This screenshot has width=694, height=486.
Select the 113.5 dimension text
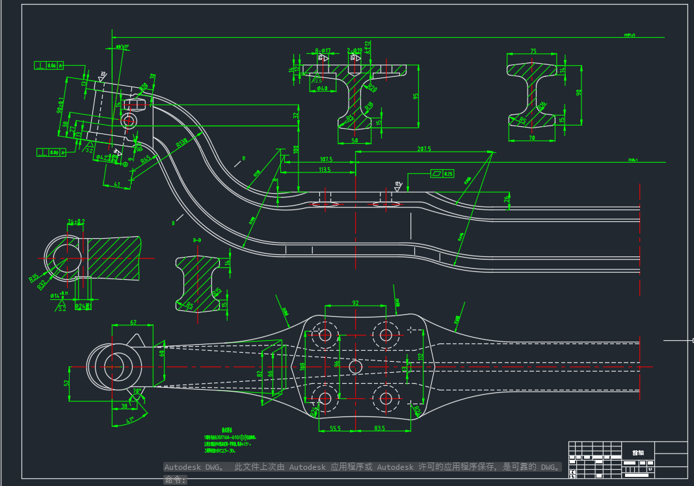pyautogui.click(x=325, y=170)
